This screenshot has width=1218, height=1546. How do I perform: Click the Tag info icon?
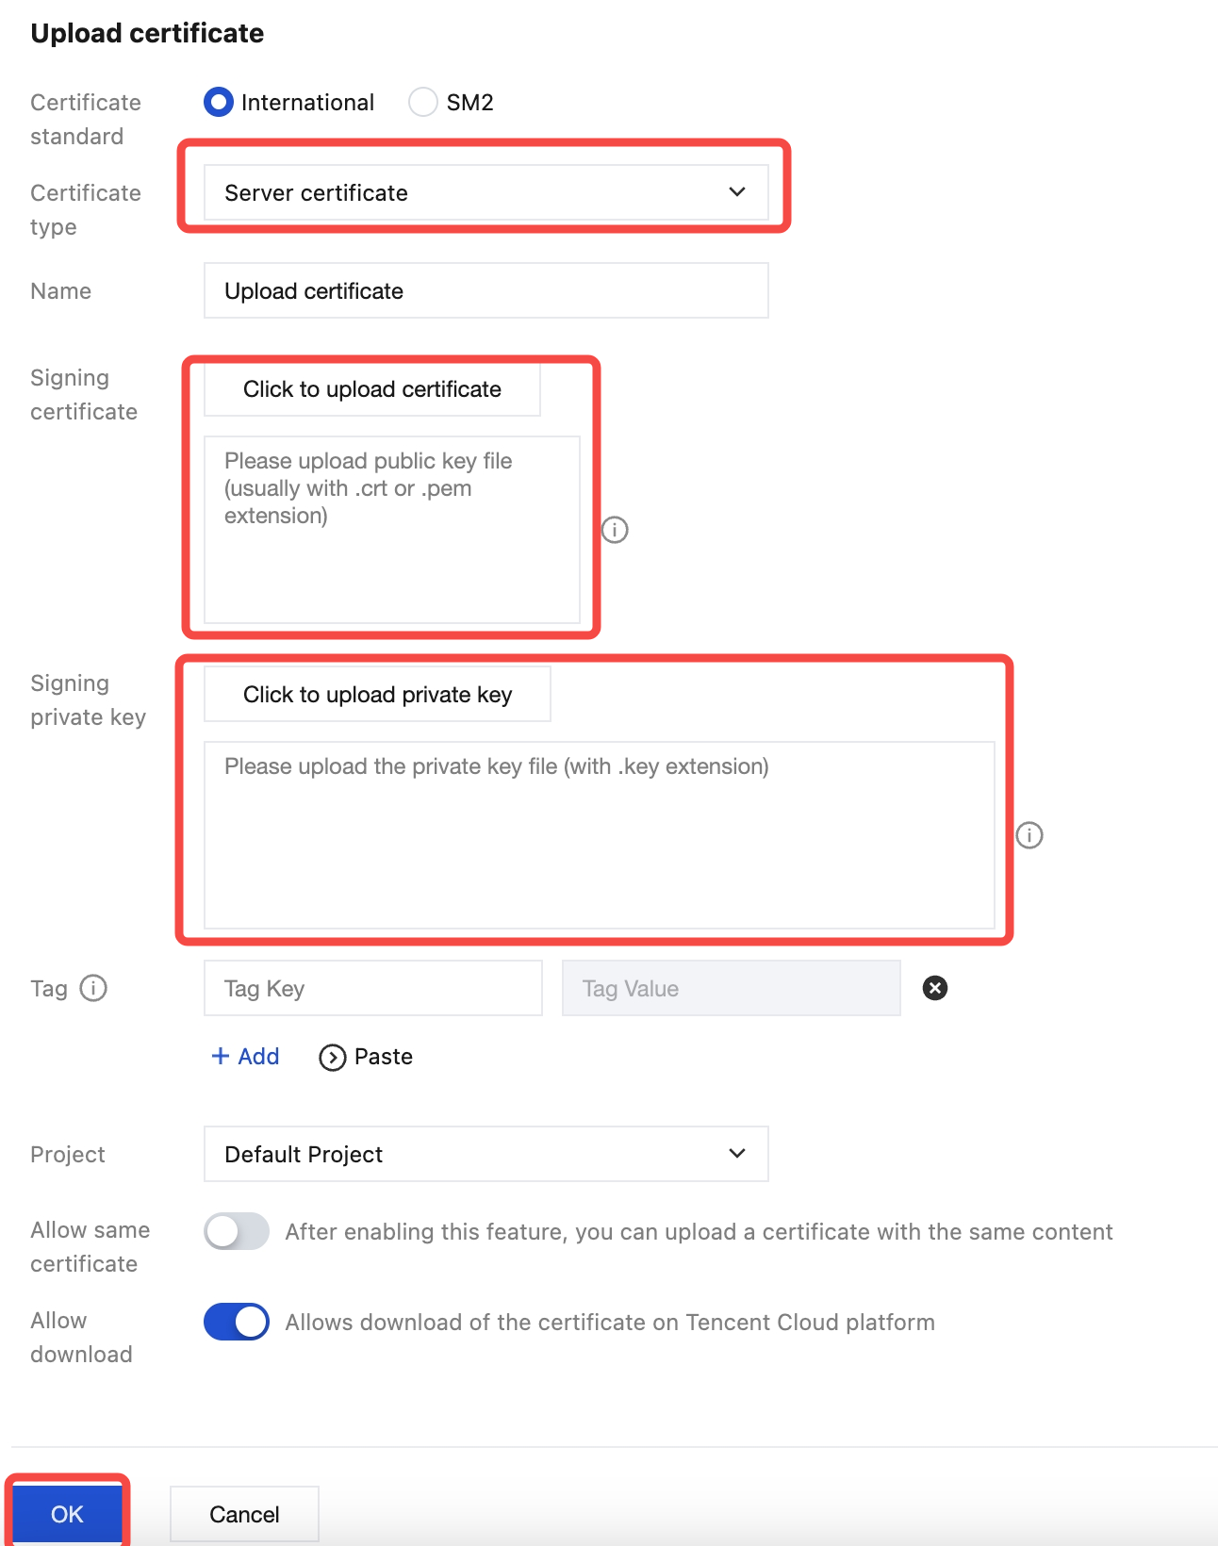[93, 988]
